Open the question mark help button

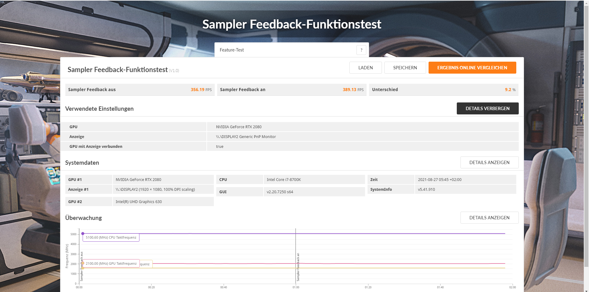[361, 50]
